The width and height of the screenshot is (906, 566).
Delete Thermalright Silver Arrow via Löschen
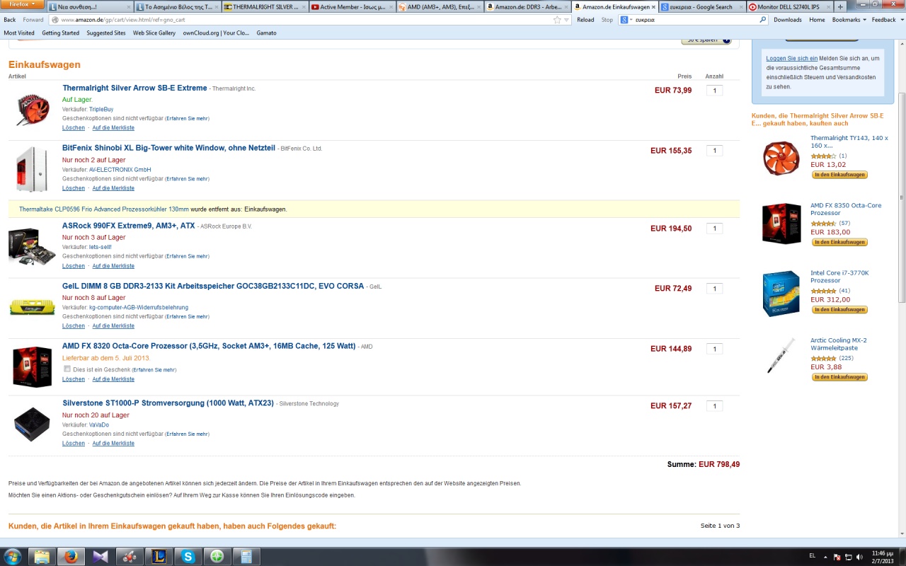click(x=74, y=128)
